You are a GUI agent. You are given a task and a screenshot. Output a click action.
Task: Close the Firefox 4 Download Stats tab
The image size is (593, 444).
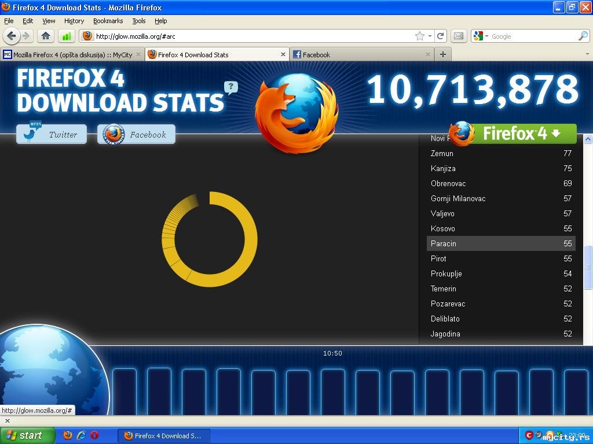[x=283, y=54]
